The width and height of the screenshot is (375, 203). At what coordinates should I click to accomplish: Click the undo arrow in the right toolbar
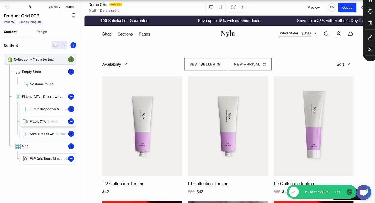tap(370, 11)
